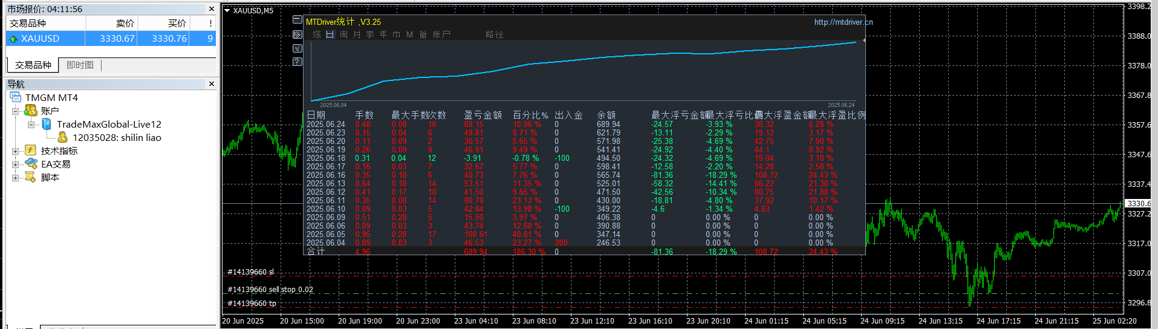Click the square-root check icon on MTDriver sidebar
1158x329 pixels.
298,48
